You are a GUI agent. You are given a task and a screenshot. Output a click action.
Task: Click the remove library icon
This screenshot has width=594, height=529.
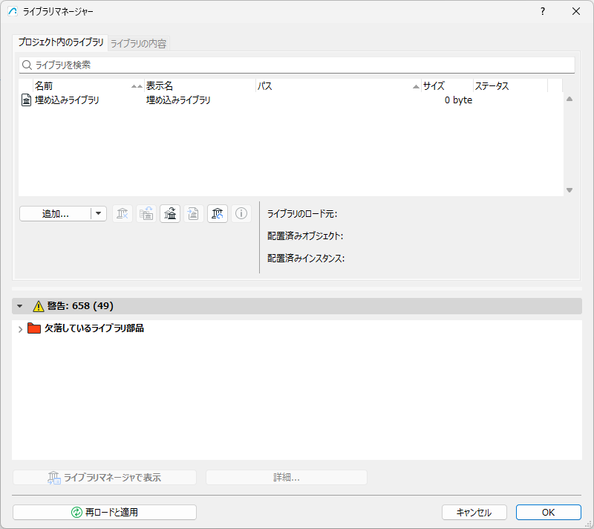[123, 214]
